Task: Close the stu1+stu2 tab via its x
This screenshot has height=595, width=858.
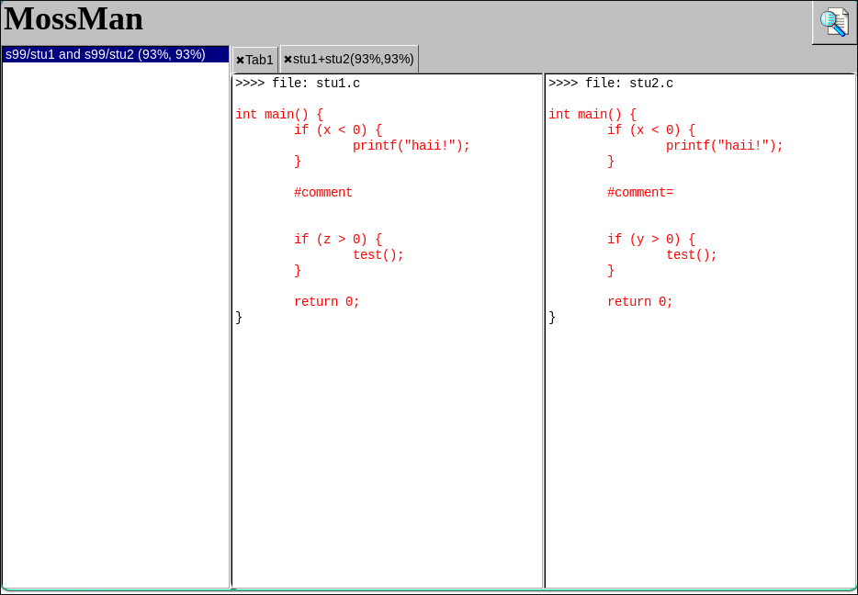Action: pyautogui.click(x=288, y=59)
